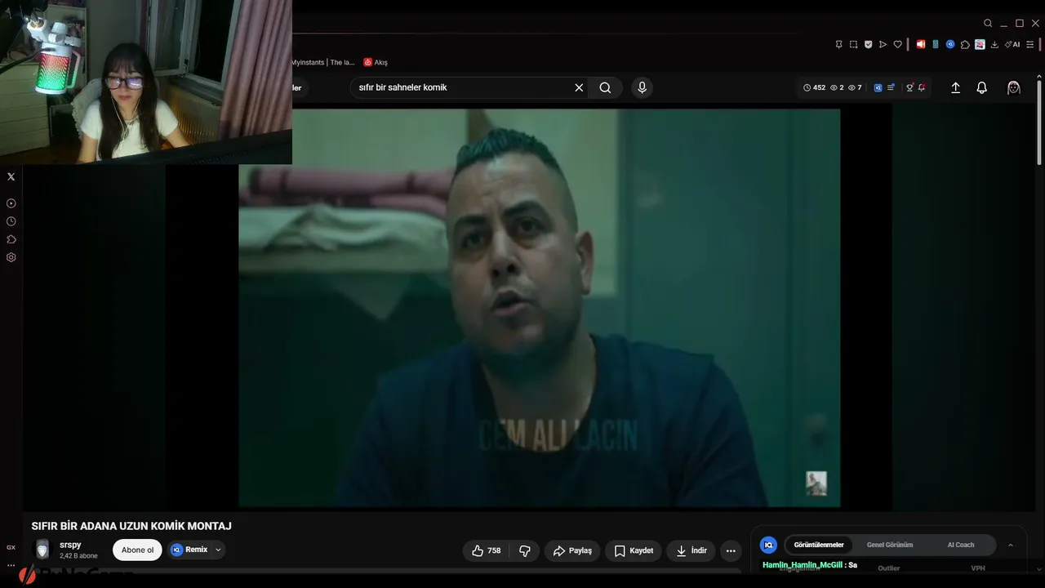Click the YouTube search magnifier button
The height and width of the screenshot is (588, 1045).
605,87
